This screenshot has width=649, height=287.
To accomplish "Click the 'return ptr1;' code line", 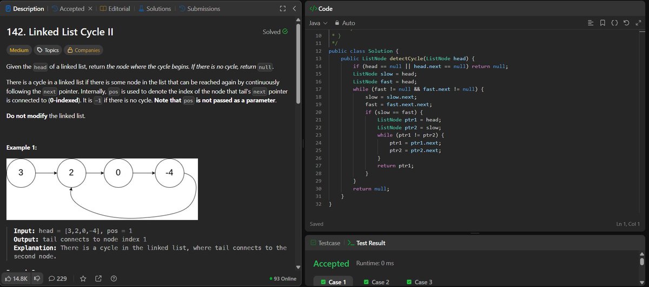I will [395, 166].
